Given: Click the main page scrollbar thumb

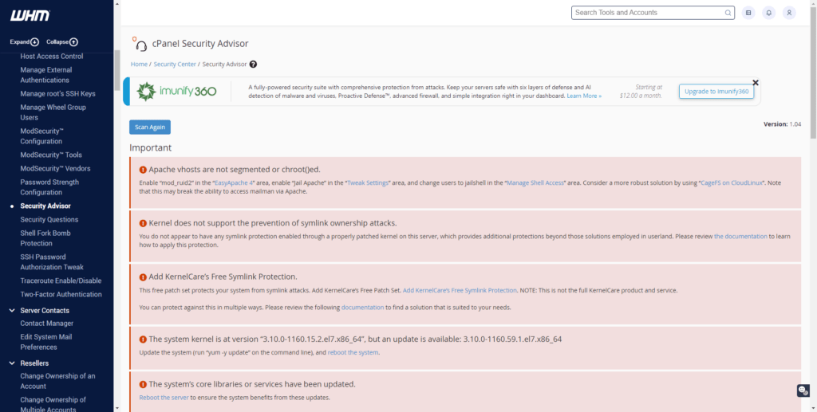Looking at the screenshot, I should (x=813, y=74).
